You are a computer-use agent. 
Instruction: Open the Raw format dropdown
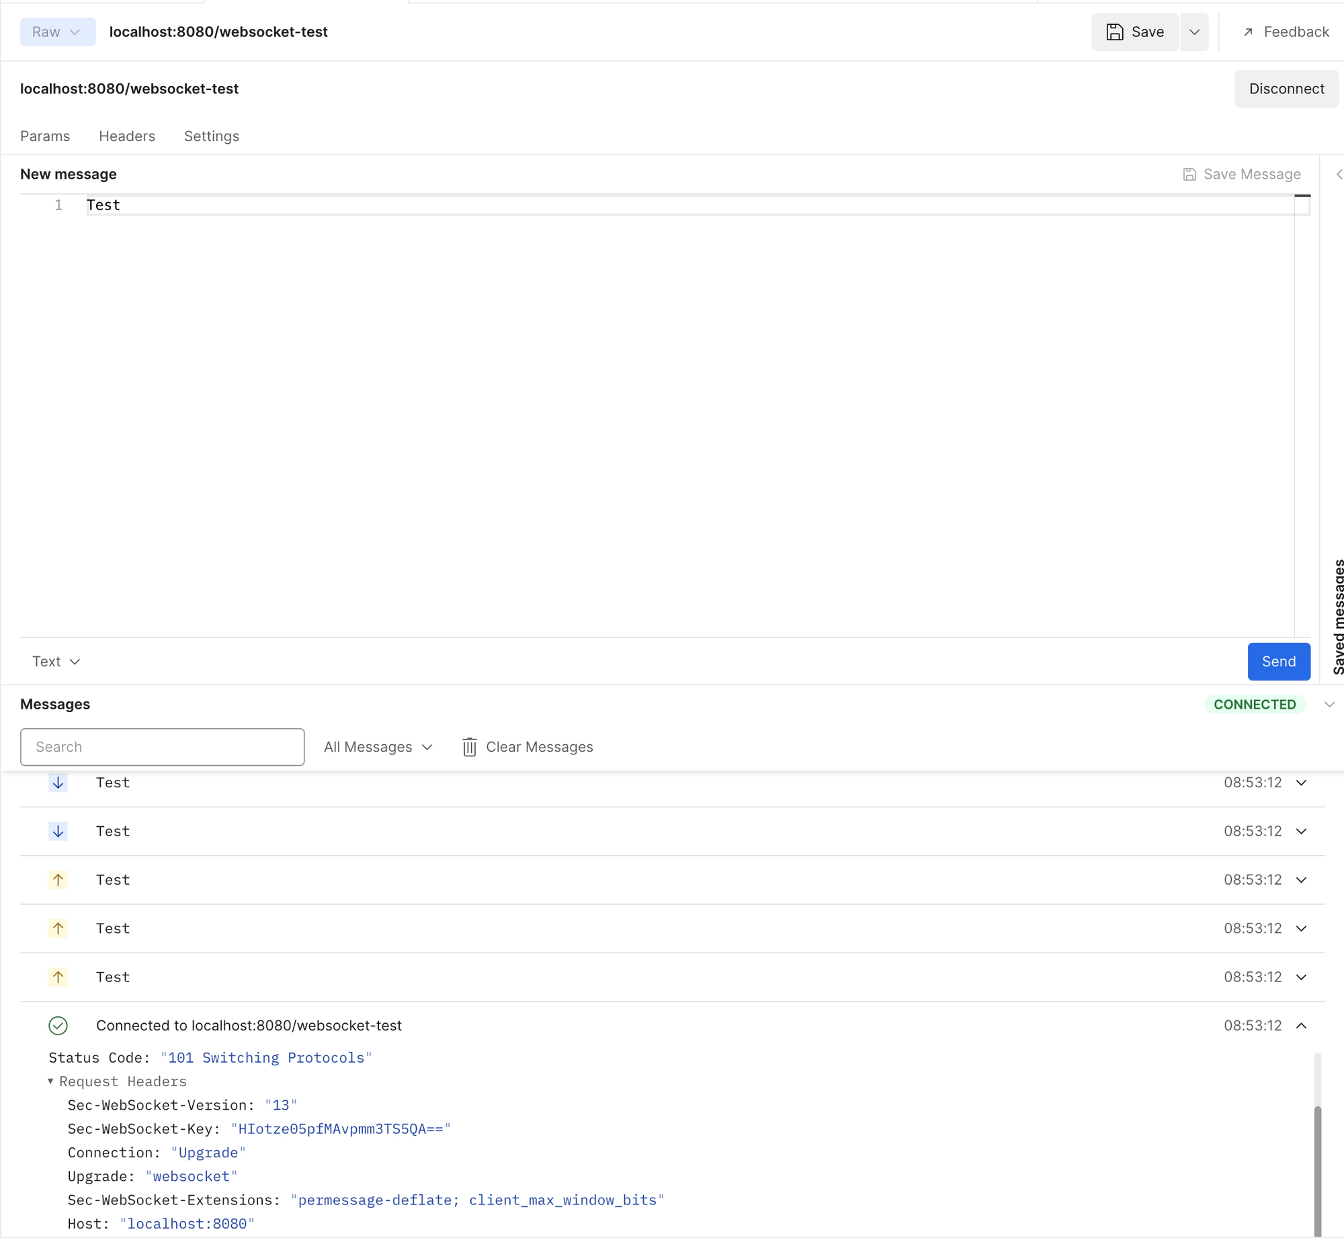tap(56, 32)
